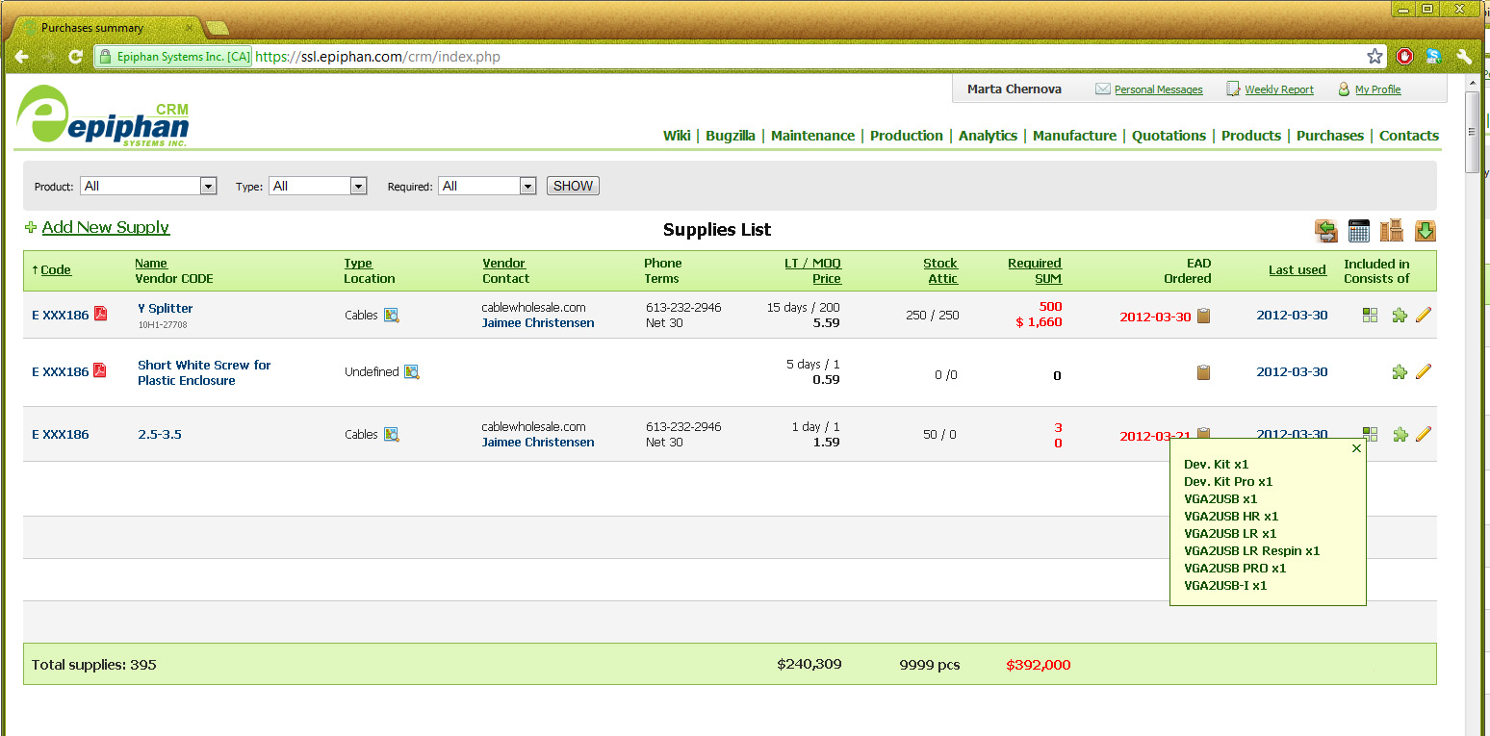Click grid squares icon in Y Splitter row
The width and height of the screenshot is (1490, 736).
click(x=1371, y=315)
